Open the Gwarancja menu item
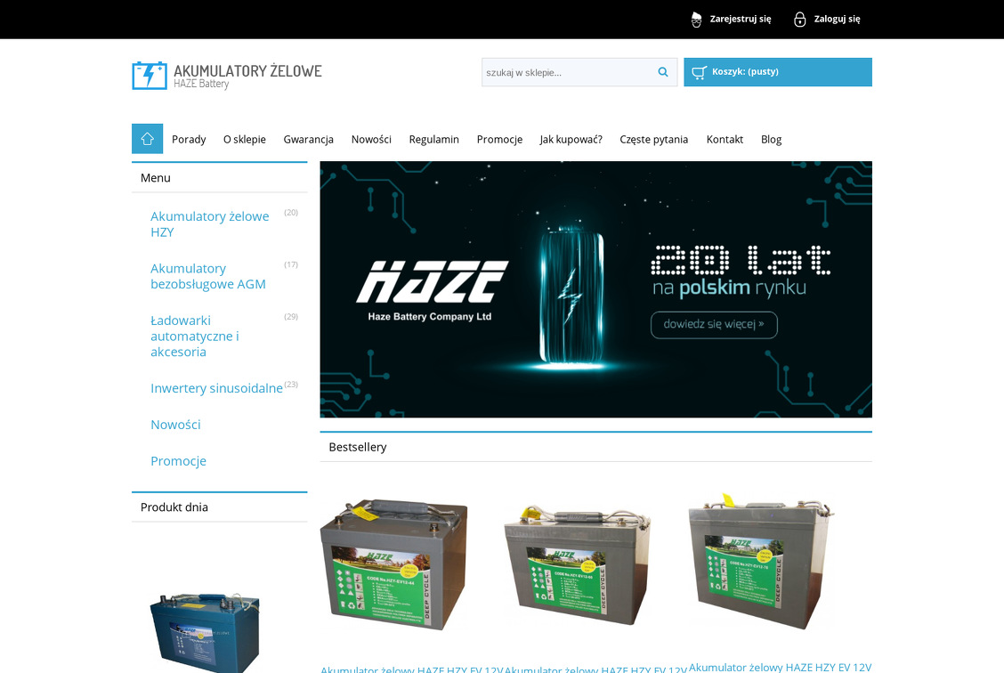Screen dimensions: 1004x673 pos(309,140)
